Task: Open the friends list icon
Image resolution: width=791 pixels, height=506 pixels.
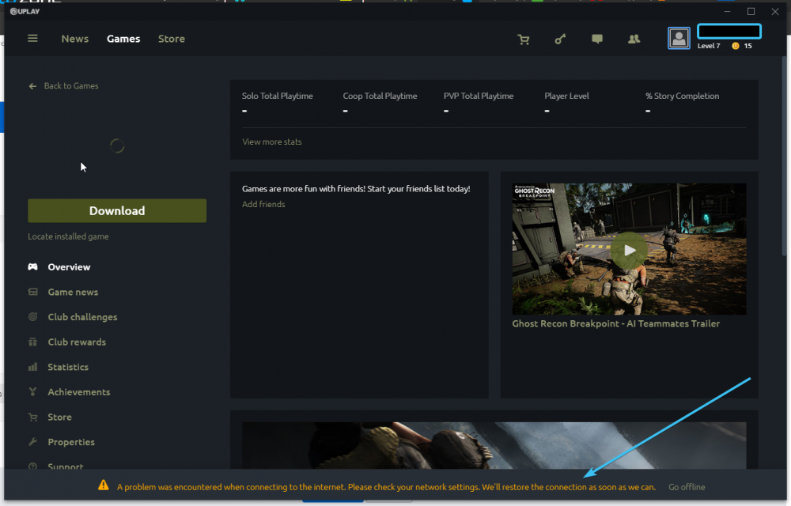Action: click(x=634, y=39)
